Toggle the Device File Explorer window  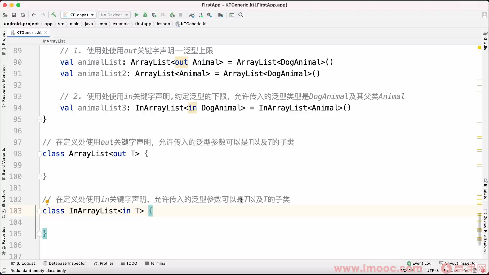[485, 232]
